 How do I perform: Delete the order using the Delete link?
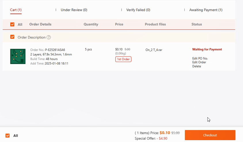pos(197,66)
